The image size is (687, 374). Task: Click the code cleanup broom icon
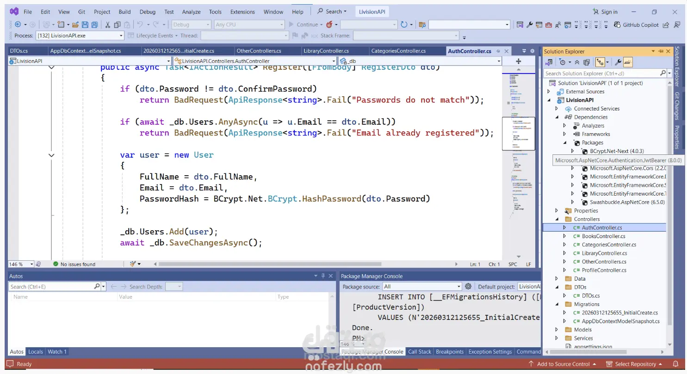tap(133, 264)
